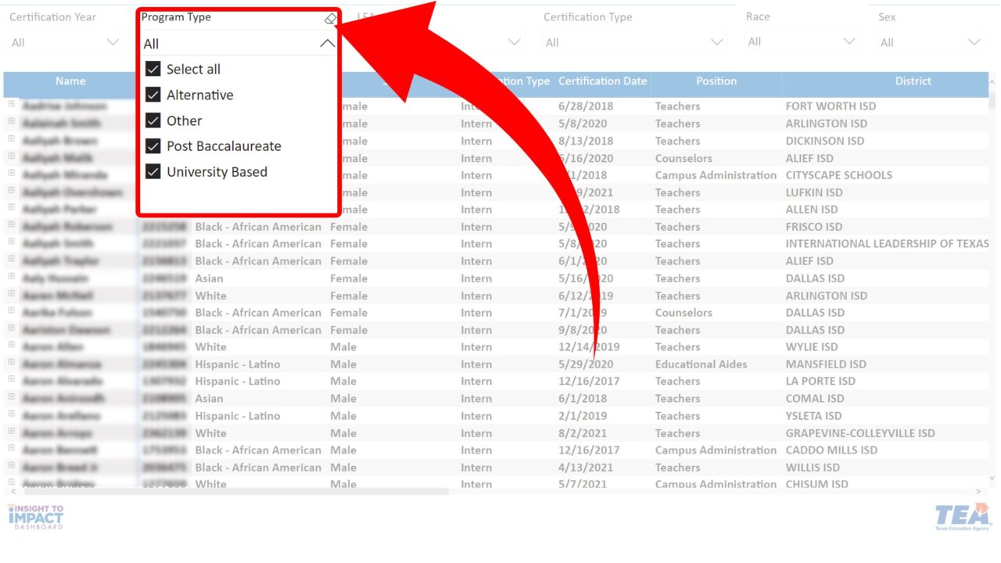Click the scroll-right arrow at the table's bottom
1001x563 pixels.
978,492
